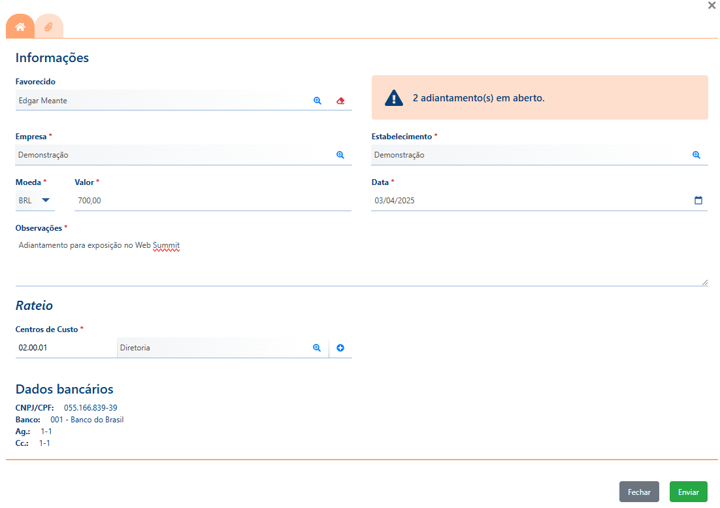
Task: Add cost center with plus icon
Action: (340, 348)
